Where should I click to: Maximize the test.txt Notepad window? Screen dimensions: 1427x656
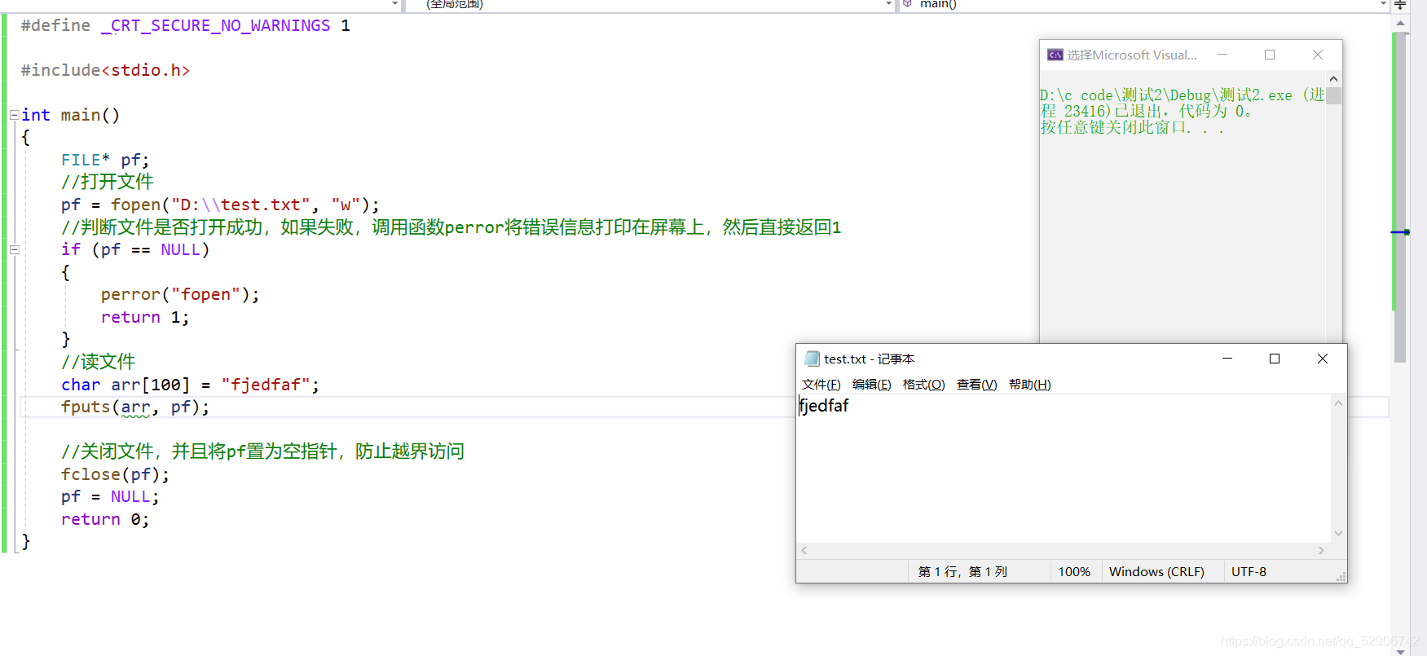coord(1275,359)
